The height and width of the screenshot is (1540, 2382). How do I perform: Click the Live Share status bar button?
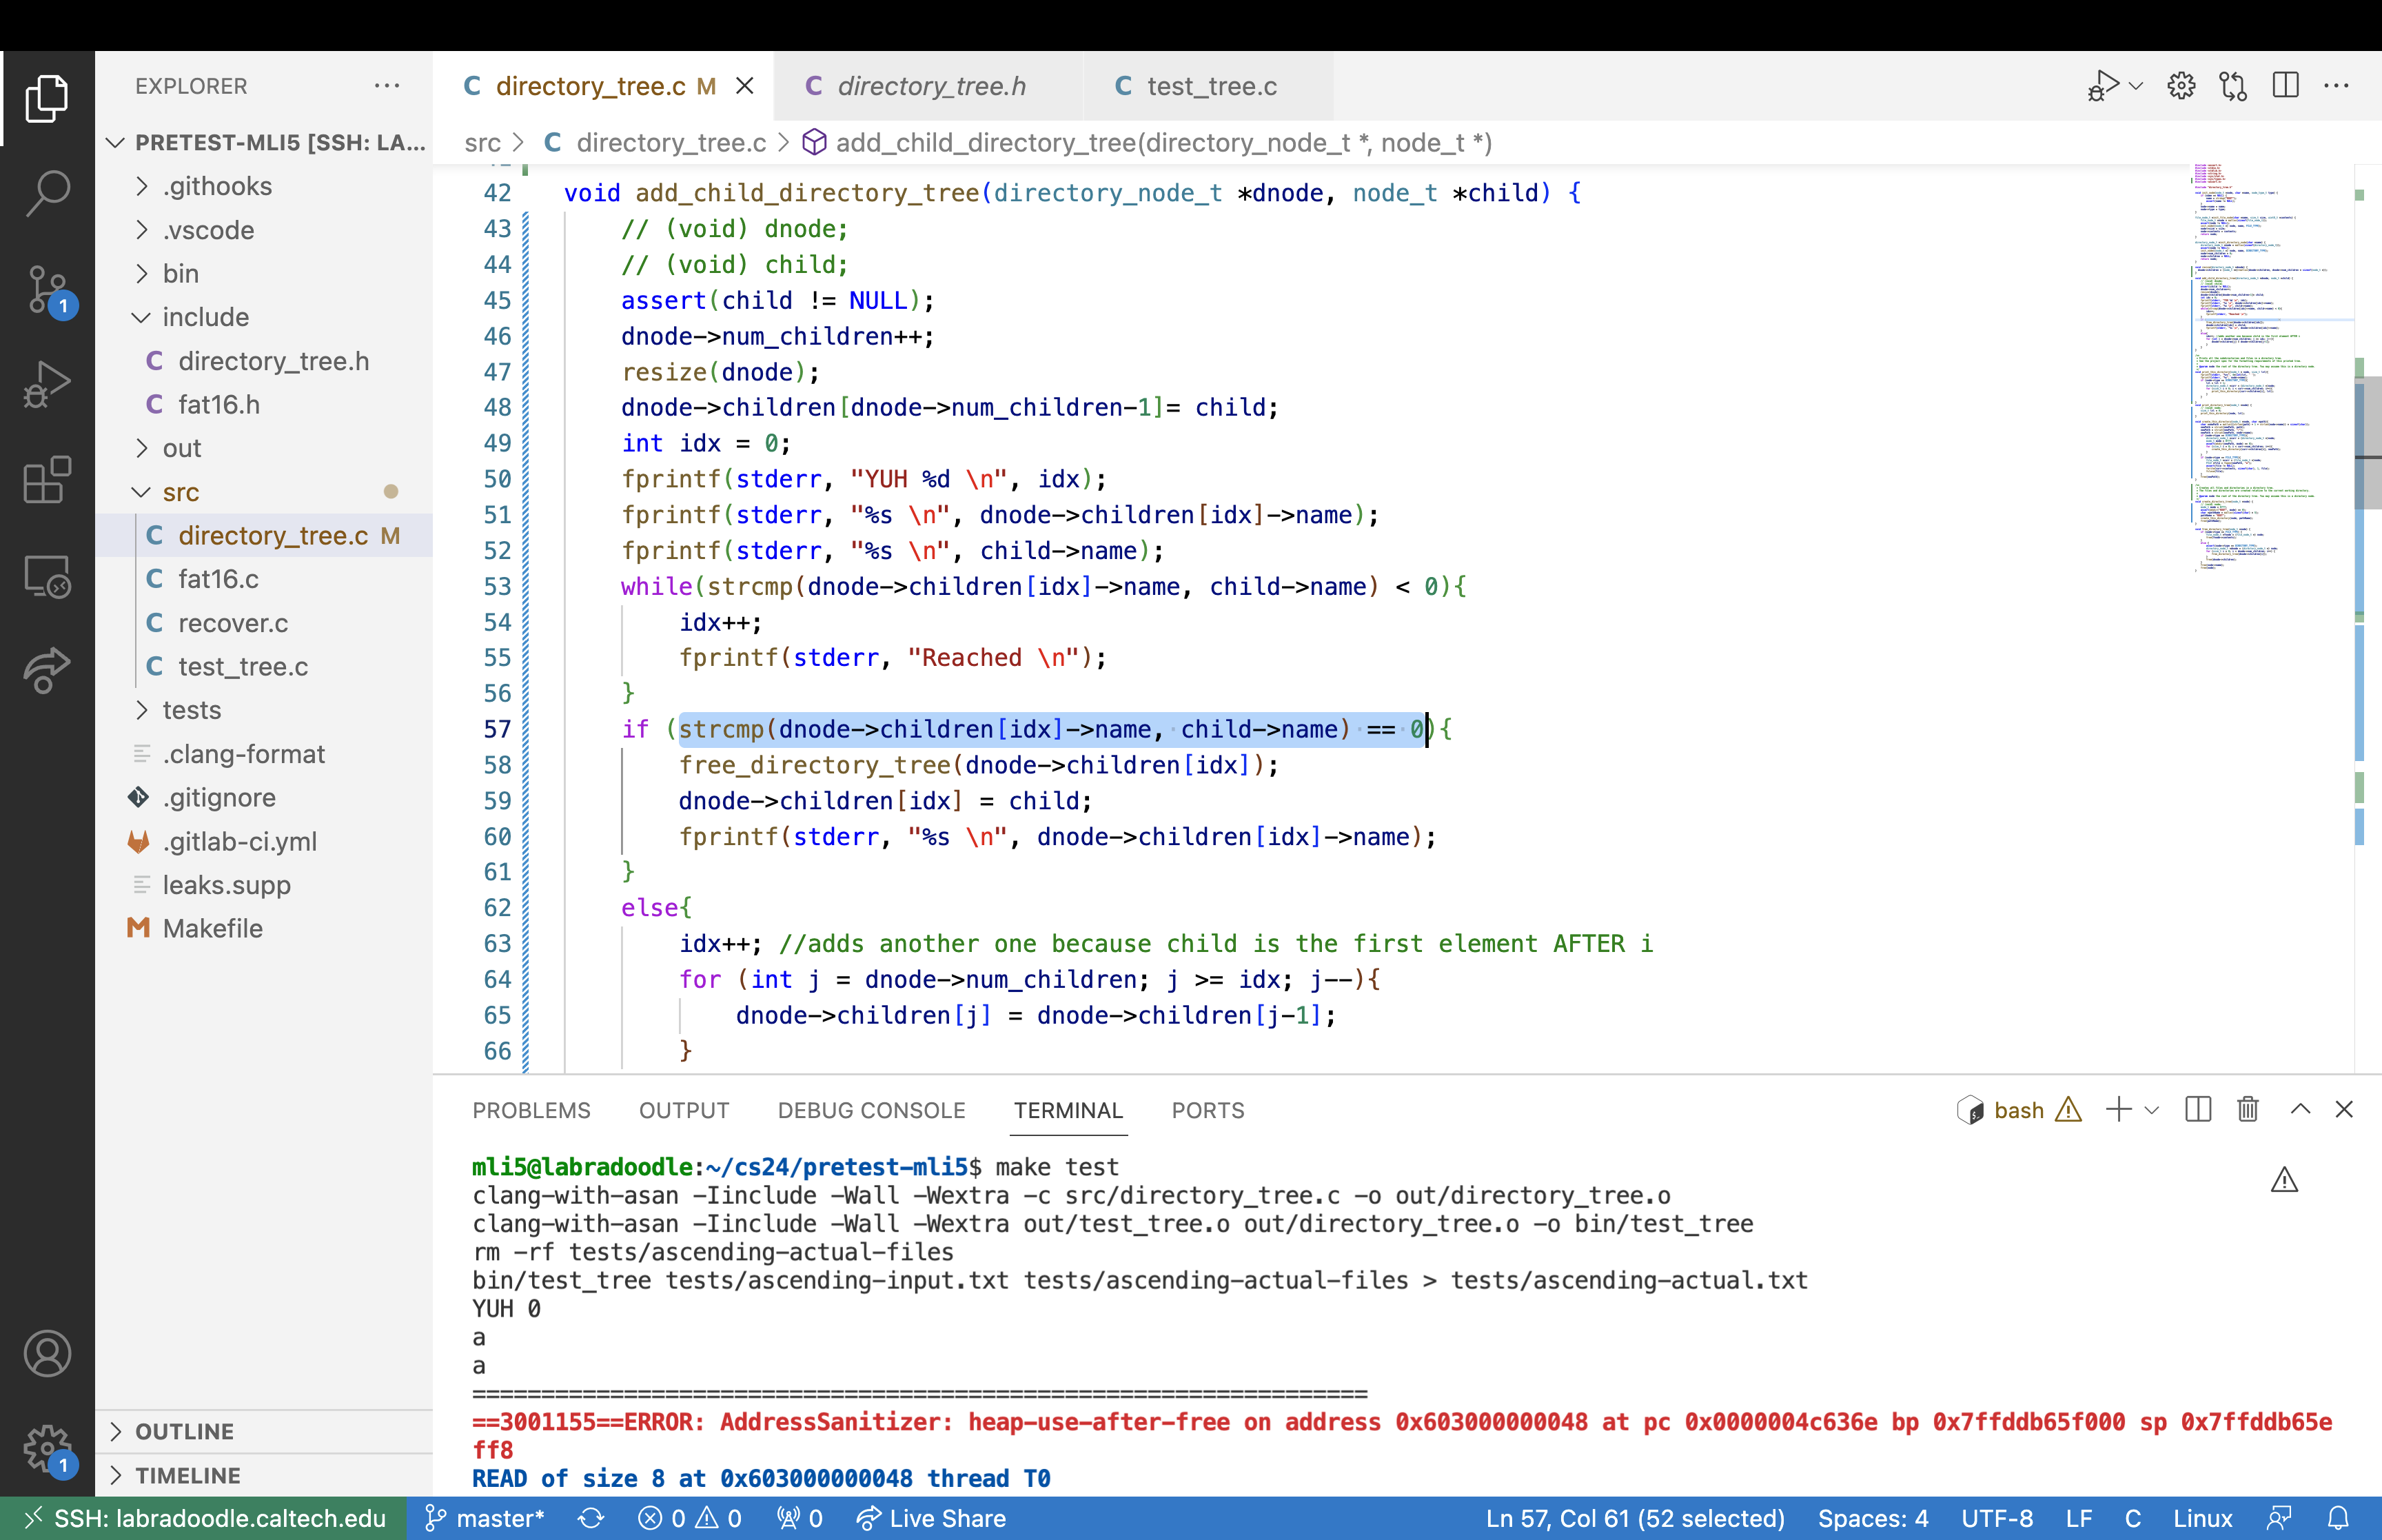click(x=930, y=1518)
